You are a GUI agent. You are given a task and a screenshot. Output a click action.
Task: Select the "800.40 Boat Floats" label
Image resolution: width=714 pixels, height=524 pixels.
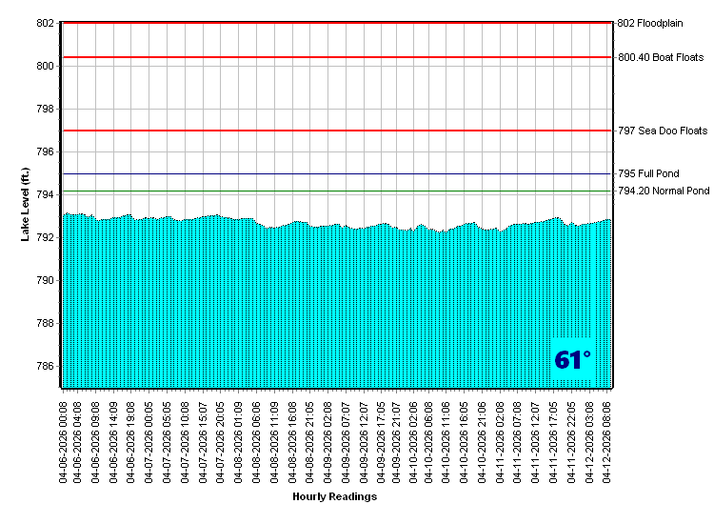tap(661, 57)
